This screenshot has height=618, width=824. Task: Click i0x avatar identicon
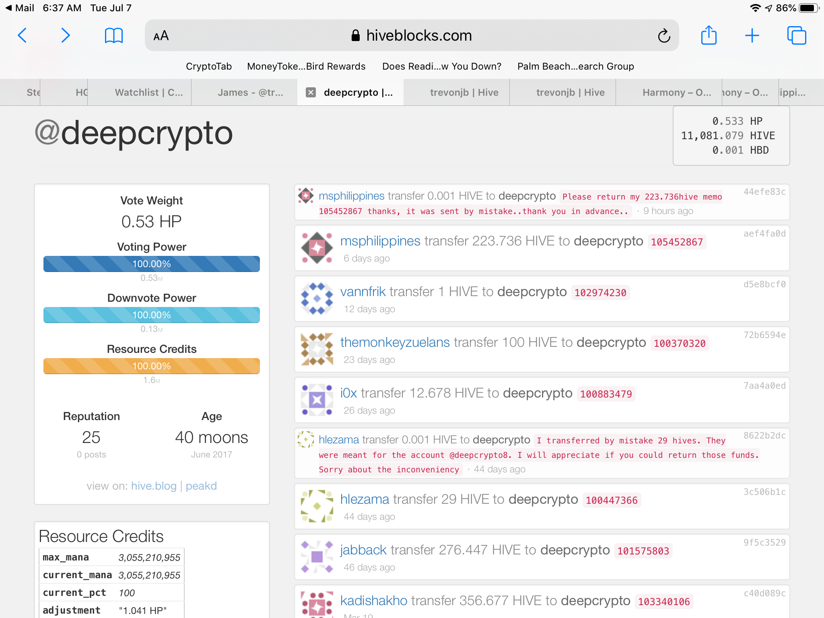pos(317,400)
